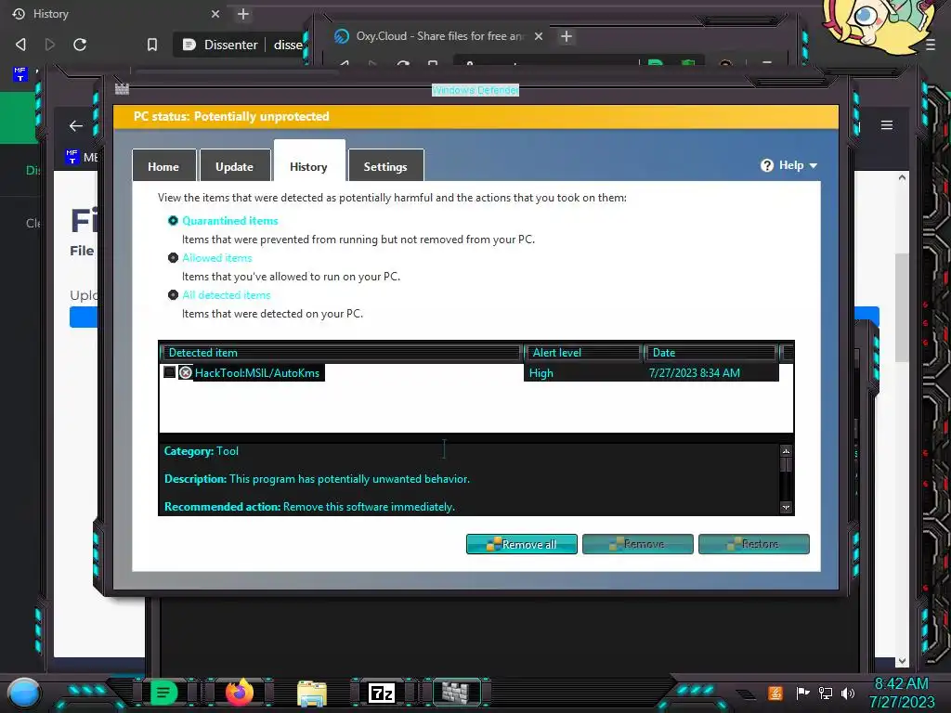The width and height of the screenshot is (951, 713).
Task: Click the PC status: Potentially unprotected banner
Action: pyautogui.click(x=476, y=116)
